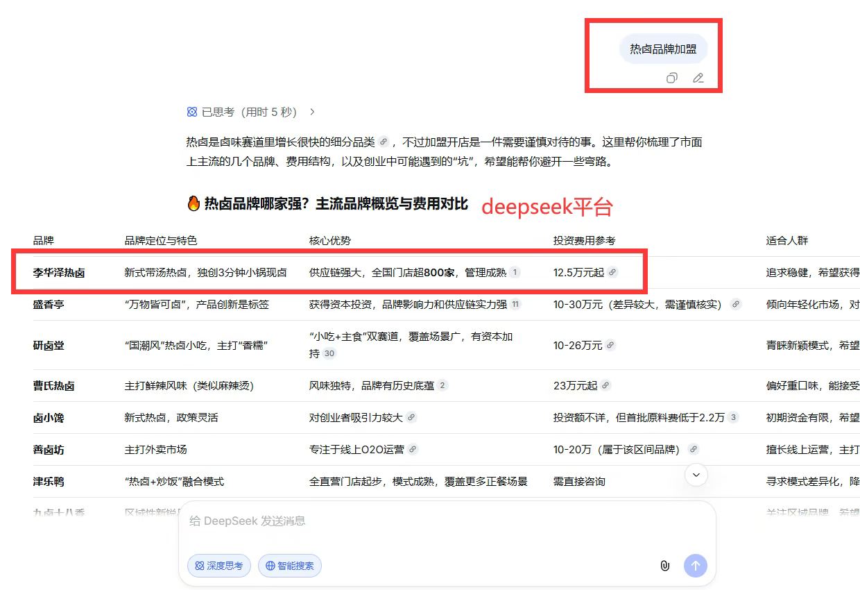Viewport: 860px width, 590px height.
Task: Open link icon after 属于该区间品牌
Action: 694,449
